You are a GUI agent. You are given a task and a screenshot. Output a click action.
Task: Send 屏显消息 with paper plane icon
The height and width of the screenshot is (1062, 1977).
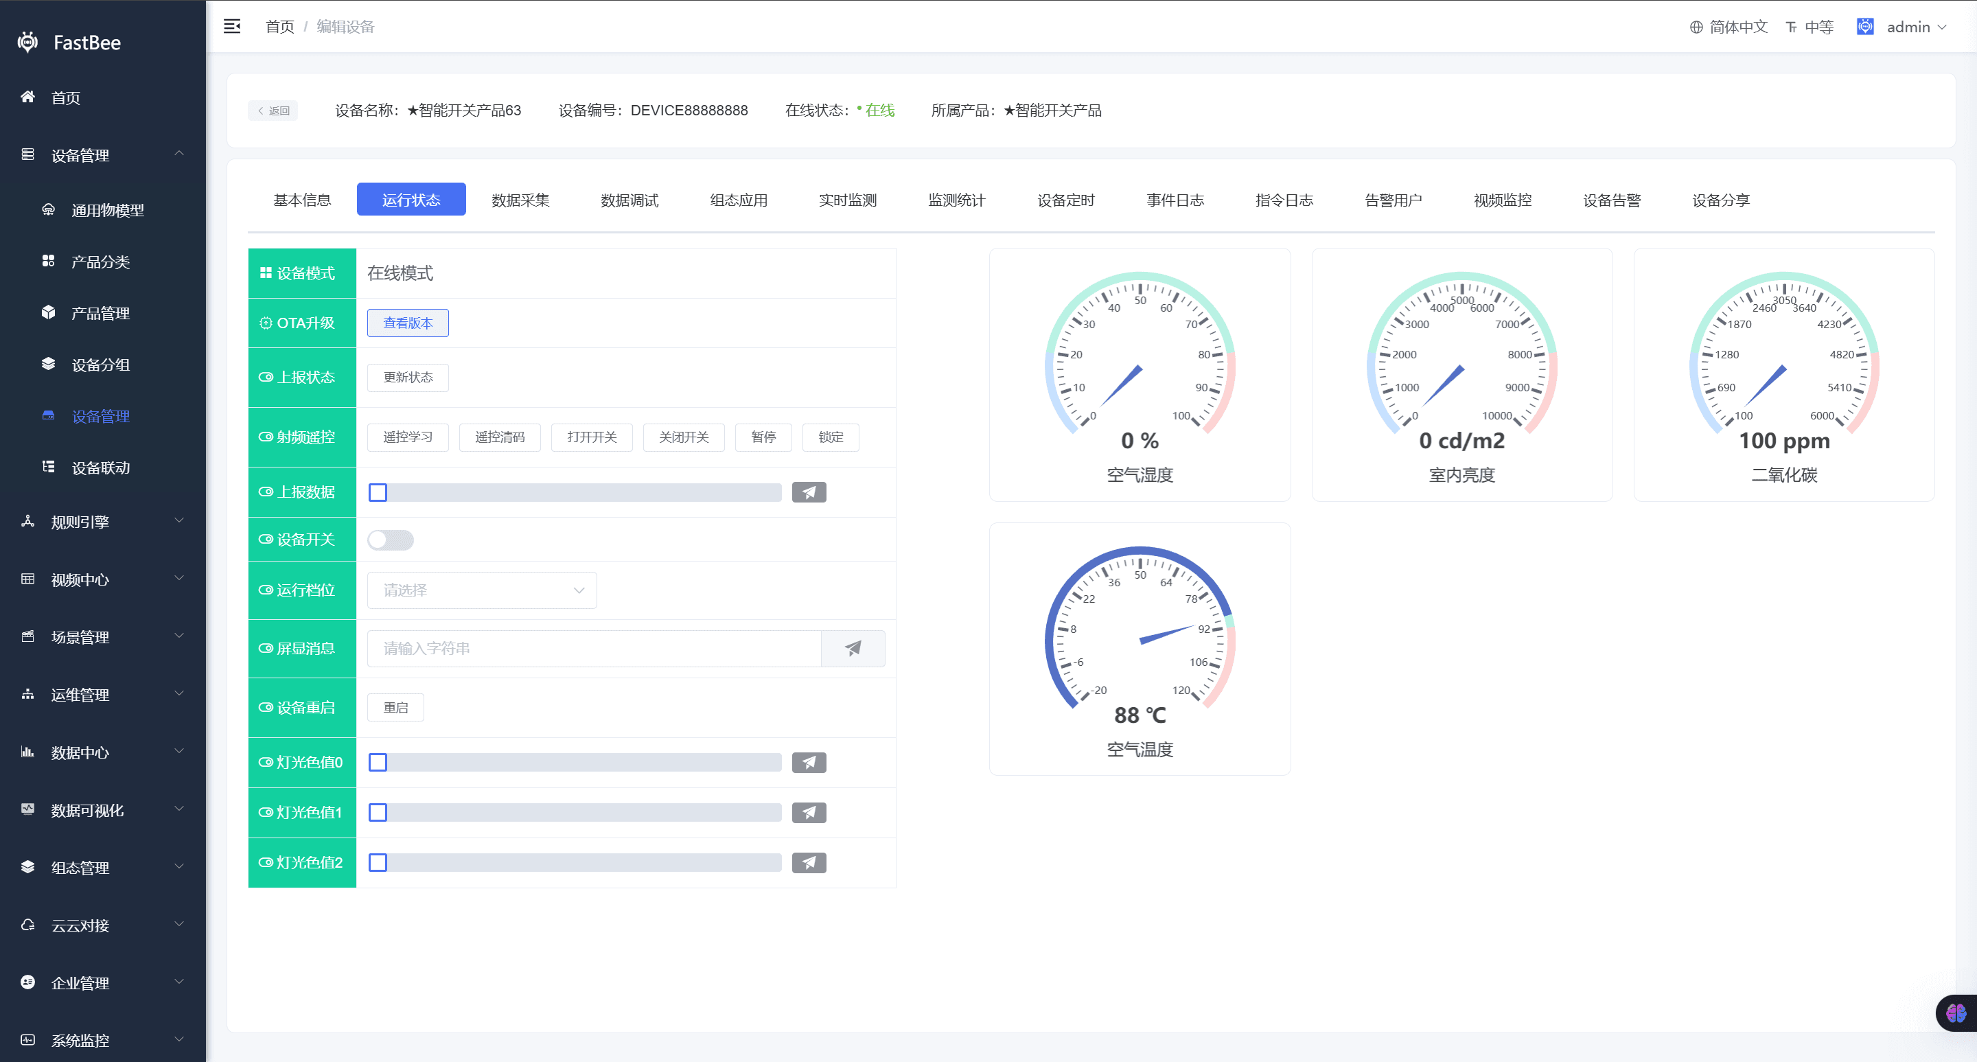coord(853,649)
